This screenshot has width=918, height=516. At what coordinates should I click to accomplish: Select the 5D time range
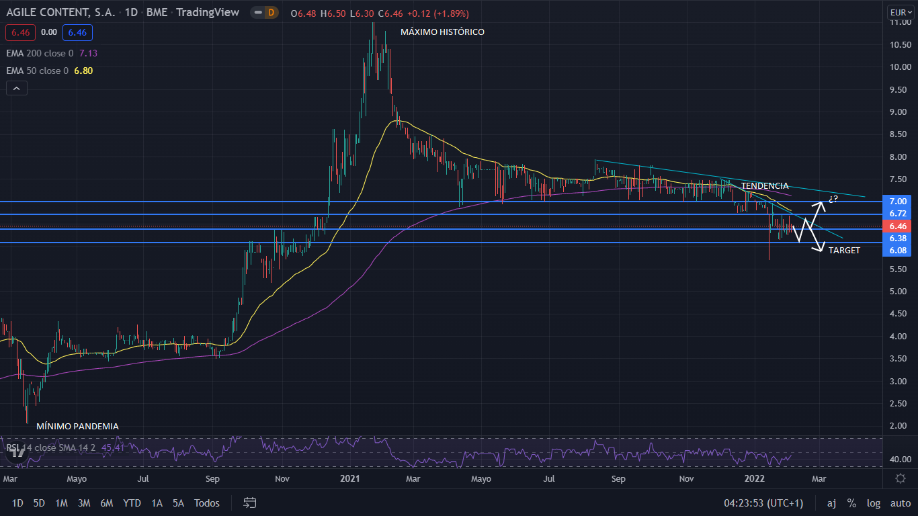[x=39, y=503]
